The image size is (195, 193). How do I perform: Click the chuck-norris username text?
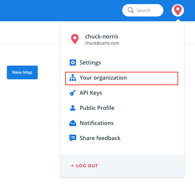pos(102,36)
